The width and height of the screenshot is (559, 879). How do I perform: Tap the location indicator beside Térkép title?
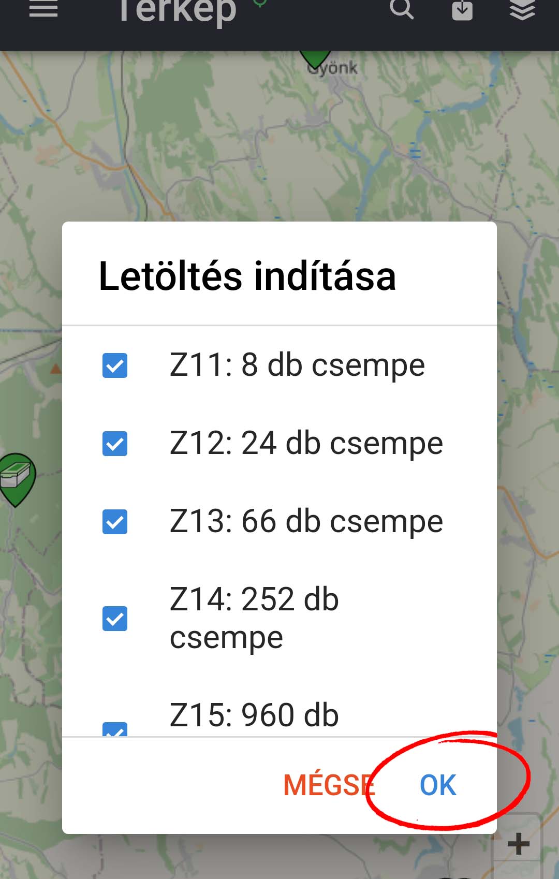pos(260,3)
